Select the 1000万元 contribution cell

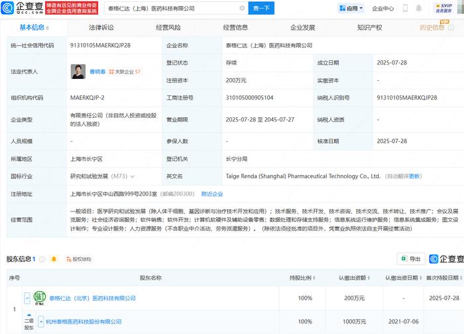(354, 321)
